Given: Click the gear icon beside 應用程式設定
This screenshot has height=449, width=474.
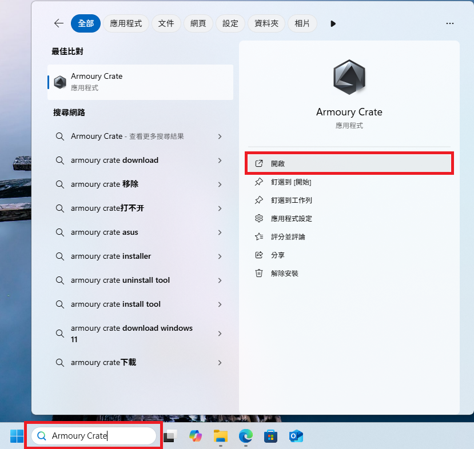Looking at the screenshot, I should [x=259, y=218].
